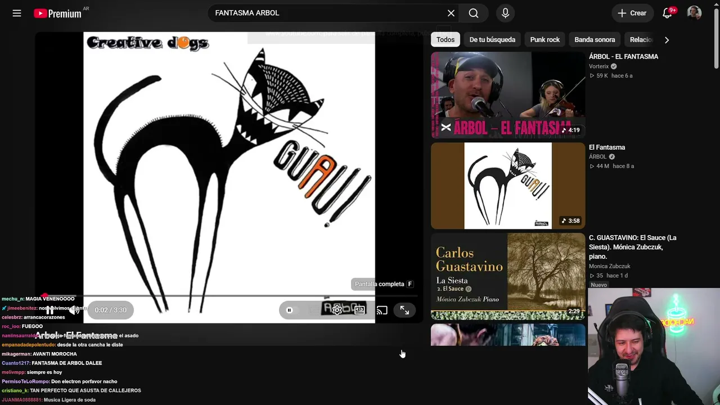Cast the video with the cast icon
The height and width of the screenshot is (405, 720).
click(382, 310)
